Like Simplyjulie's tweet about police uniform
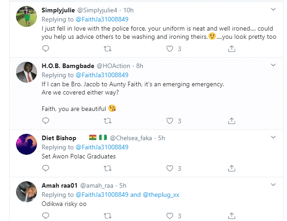 click(170, 48)
